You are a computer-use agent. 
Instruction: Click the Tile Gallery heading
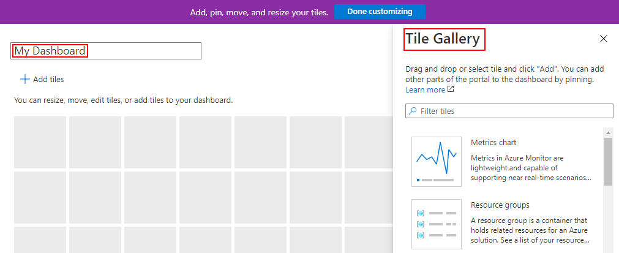tap(443, 39)
